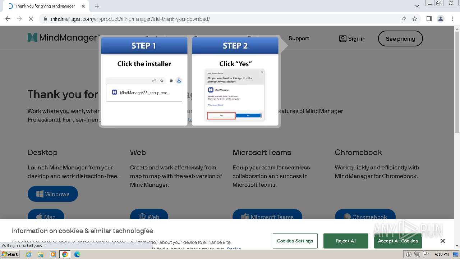This screenshot has height=259, width=460.
Task: Close the cookie banner
Action: coord(443,241)
